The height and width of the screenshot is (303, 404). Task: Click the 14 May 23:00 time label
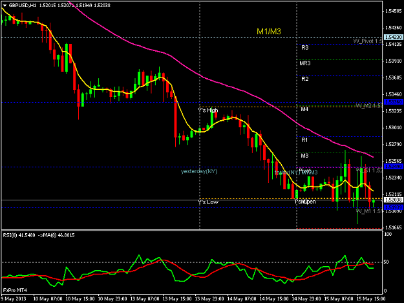pyautogui.click(x=306, y=299)
